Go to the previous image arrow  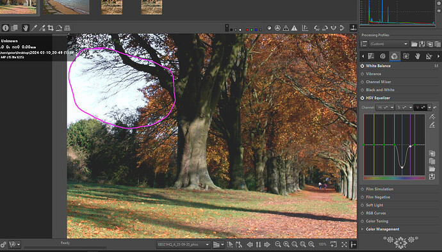tap(249, 244)
